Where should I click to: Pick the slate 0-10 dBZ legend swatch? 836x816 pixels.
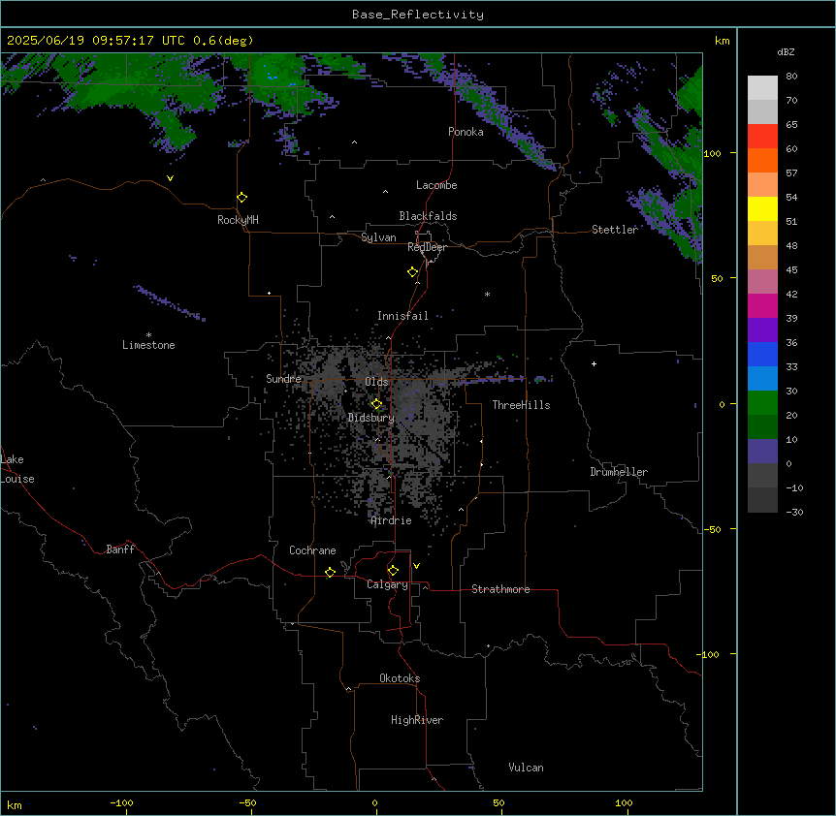tap(762, 452)
